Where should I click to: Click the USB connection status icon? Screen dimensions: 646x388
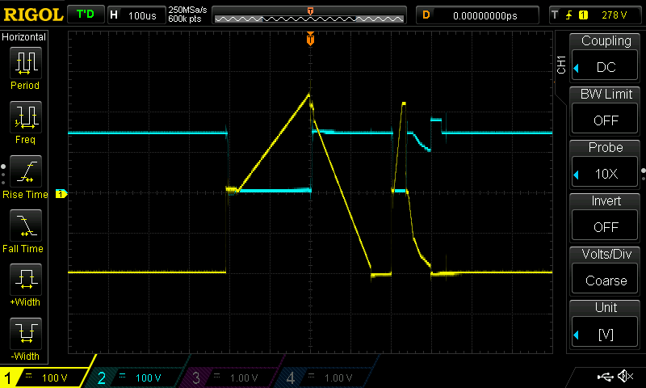[605, 376]
